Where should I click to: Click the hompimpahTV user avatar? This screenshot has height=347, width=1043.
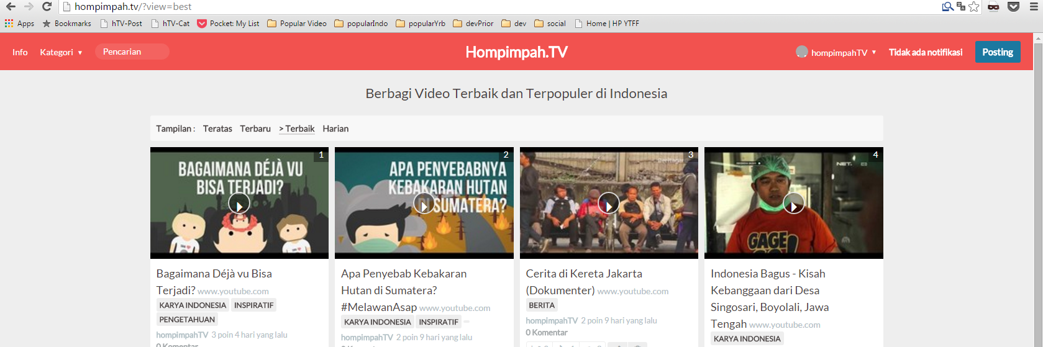802,52
